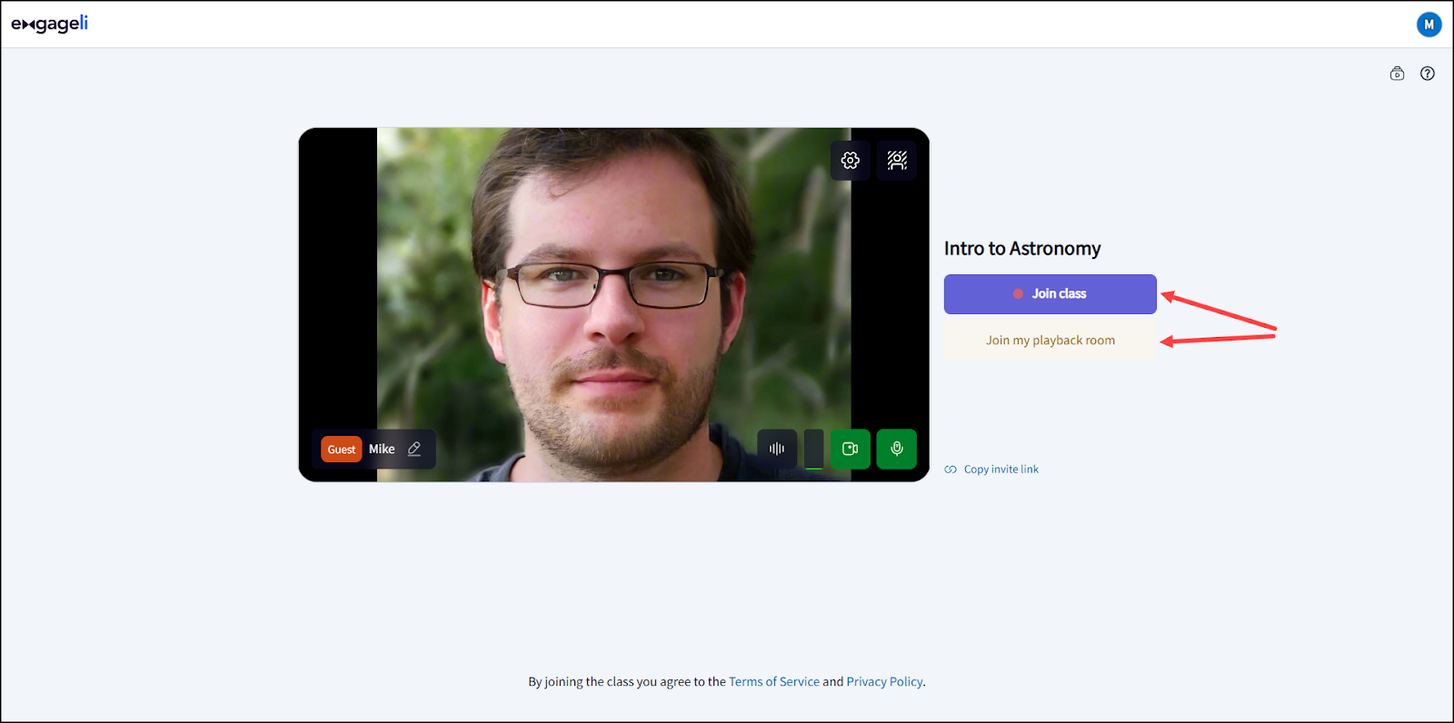Screen dimensions: 1454x723
Task: Mute the microphone
Action: (x=897, y=449)
